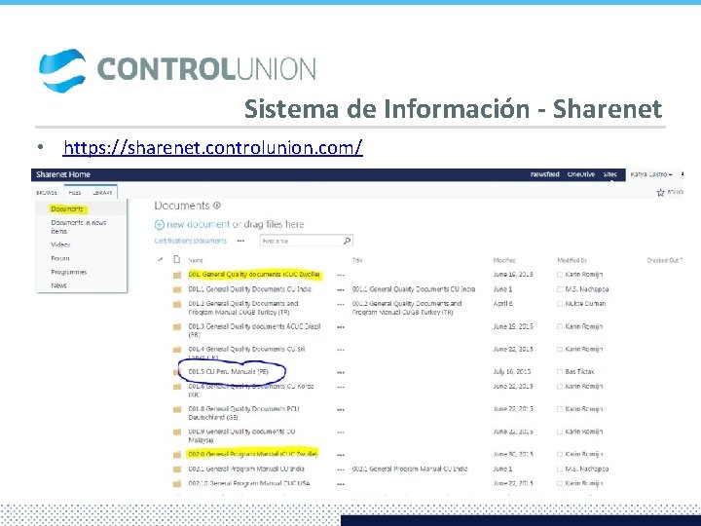Screen dimensions: 701x526
Task: Open News in the left navigation
Action: pos(58,285)
